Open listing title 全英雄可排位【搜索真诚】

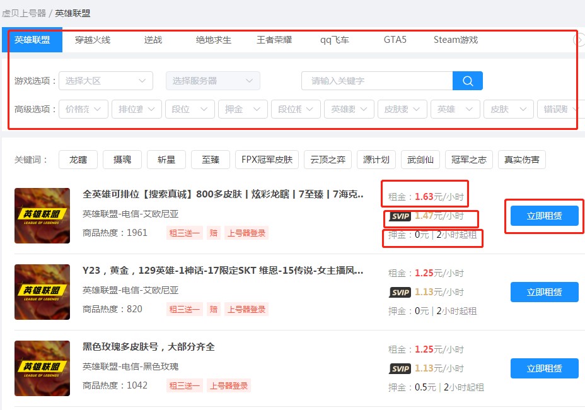pyautogui.click(x=223, y=194)
